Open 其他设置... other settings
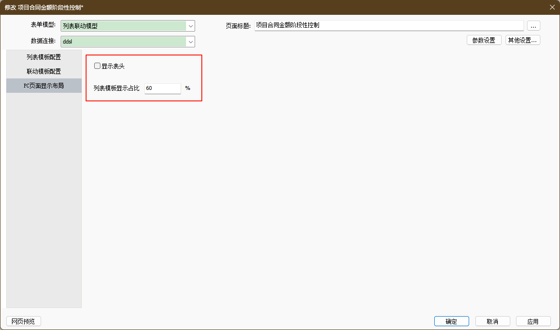 click(x=523, y=40)
